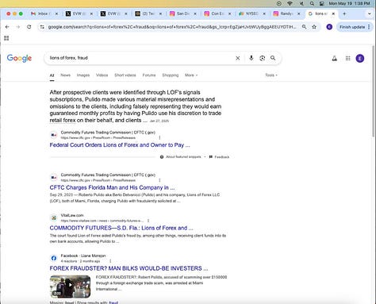Click the Facebook result favicon
376x304 pixels.
[54, 258]
